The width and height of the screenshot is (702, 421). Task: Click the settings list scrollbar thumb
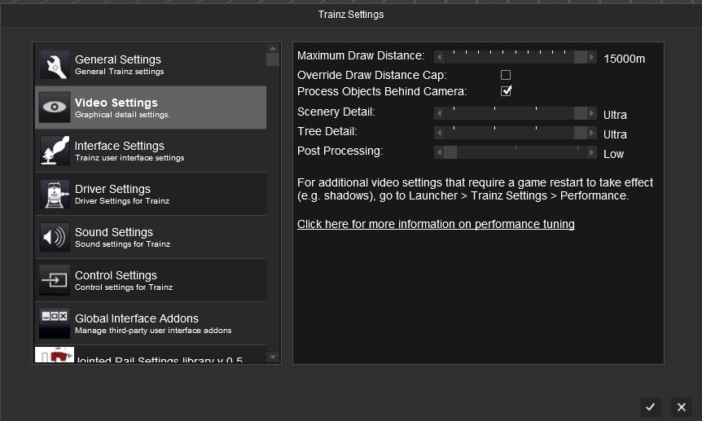(273, 59)
